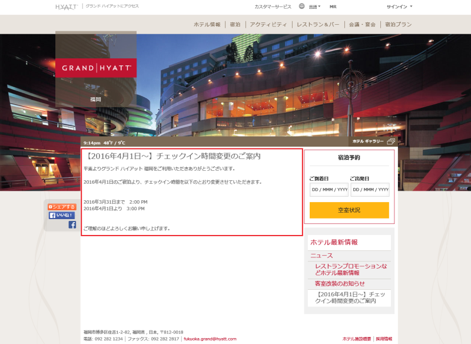Image resolution: width=471 pixels, height=344 pixels.
Task: Click the MR link in the header
Action: tap(333, 6)
